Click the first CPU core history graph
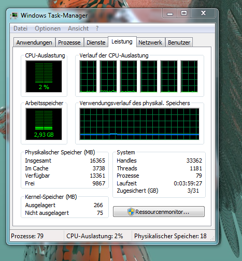 [88, 76]
